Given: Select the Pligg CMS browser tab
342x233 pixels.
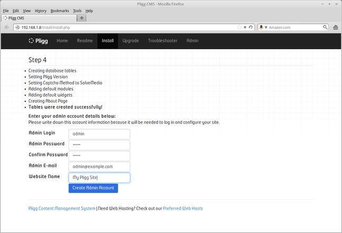Looking at the screenshot, I should pos(39,18).
